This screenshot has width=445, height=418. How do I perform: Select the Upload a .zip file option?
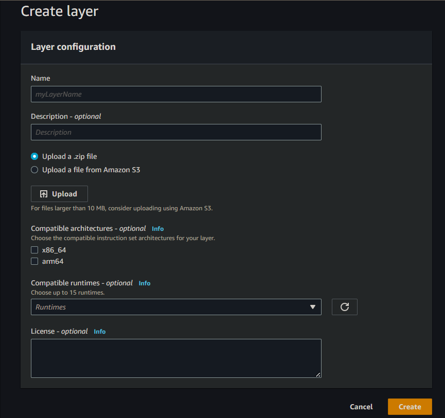coord(34,156)
